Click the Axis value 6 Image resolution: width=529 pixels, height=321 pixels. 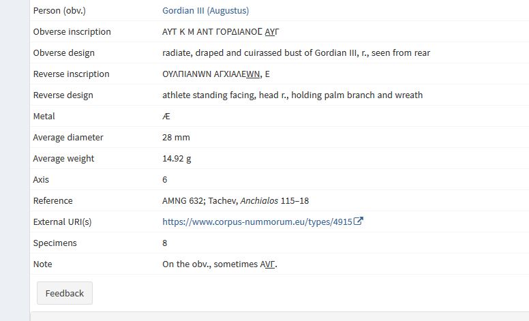[165, 180]
